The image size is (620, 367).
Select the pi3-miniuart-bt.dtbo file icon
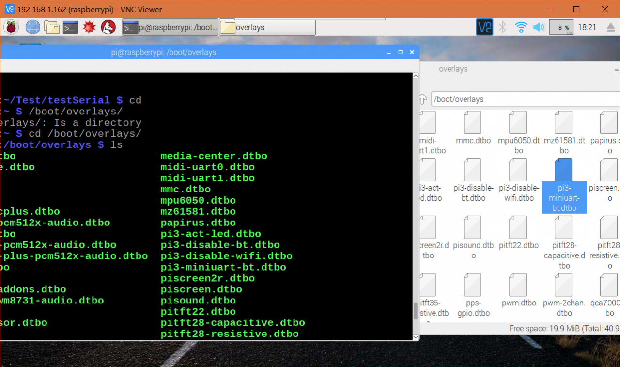coord(564,171)
